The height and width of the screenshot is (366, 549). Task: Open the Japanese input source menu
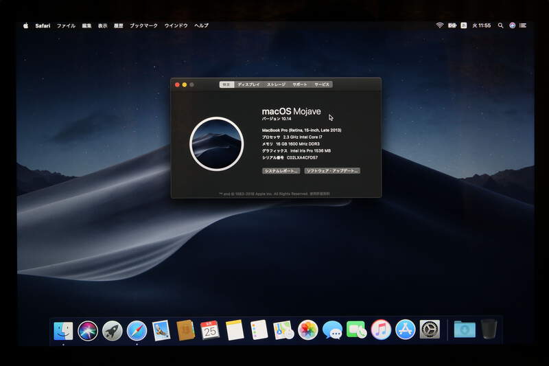coord(464,25)
